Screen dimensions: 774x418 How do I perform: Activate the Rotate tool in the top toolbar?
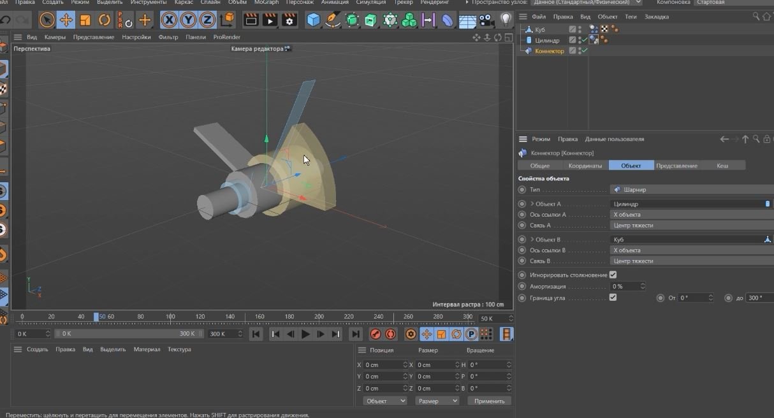tap(104, 20)
